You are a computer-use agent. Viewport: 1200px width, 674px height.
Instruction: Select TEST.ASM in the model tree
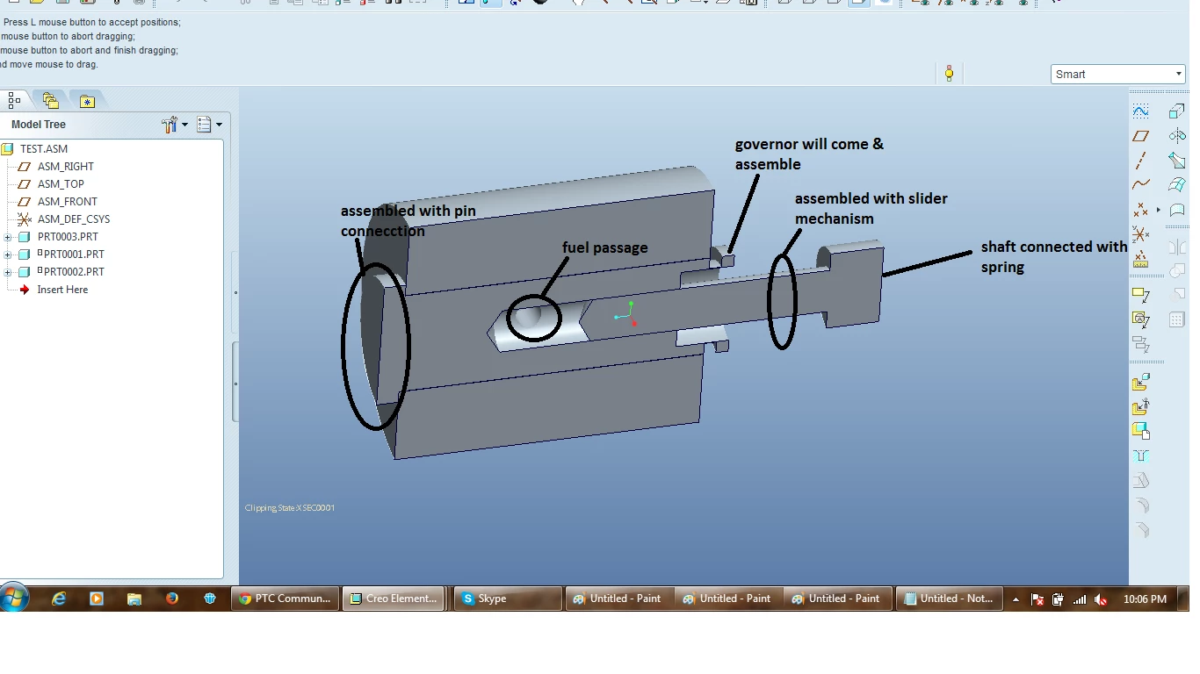[x=43, y=149]
